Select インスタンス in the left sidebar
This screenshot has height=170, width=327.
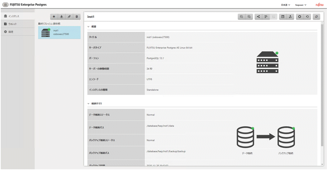[18, 16]
